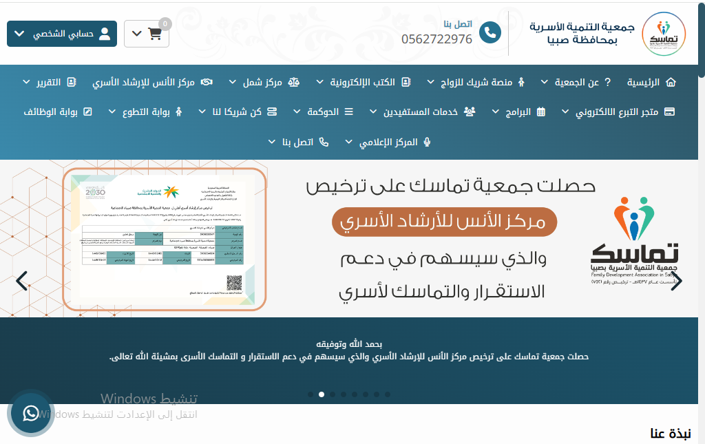Expand the مركز شمل submenu chevron

tap(233, 82)
